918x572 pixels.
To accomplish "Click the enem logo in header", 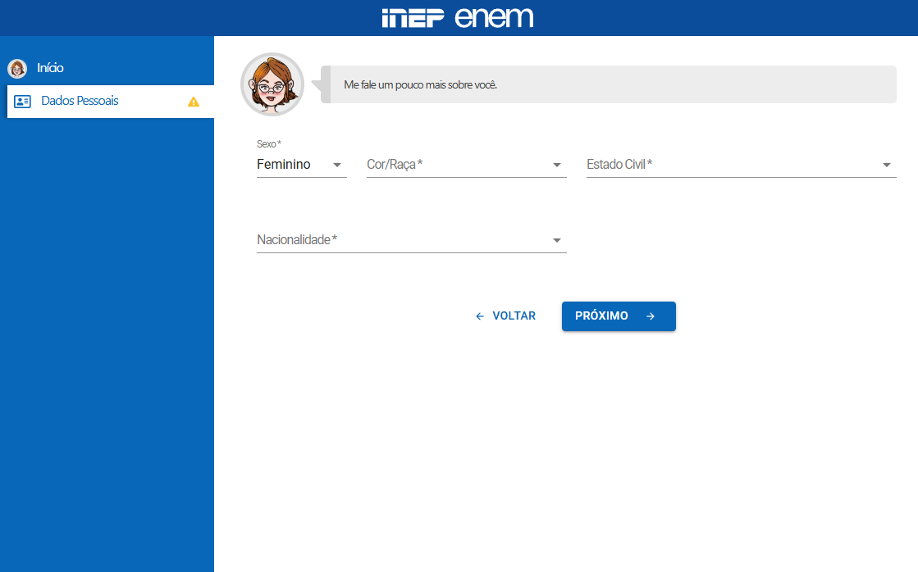I will click(494, 17).
